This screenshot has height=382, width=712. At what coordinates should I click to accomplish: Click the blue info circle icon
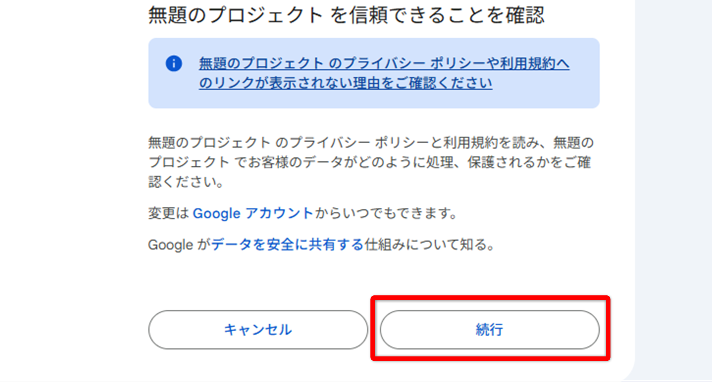(174, 63)
